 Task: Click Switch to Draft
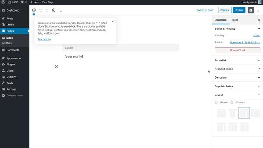[x=205, y=10]
